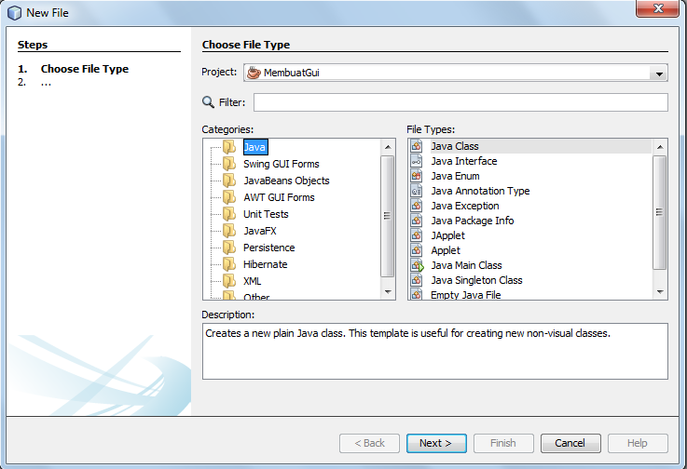Select the Hibernate category folder icon

[229, 264]
